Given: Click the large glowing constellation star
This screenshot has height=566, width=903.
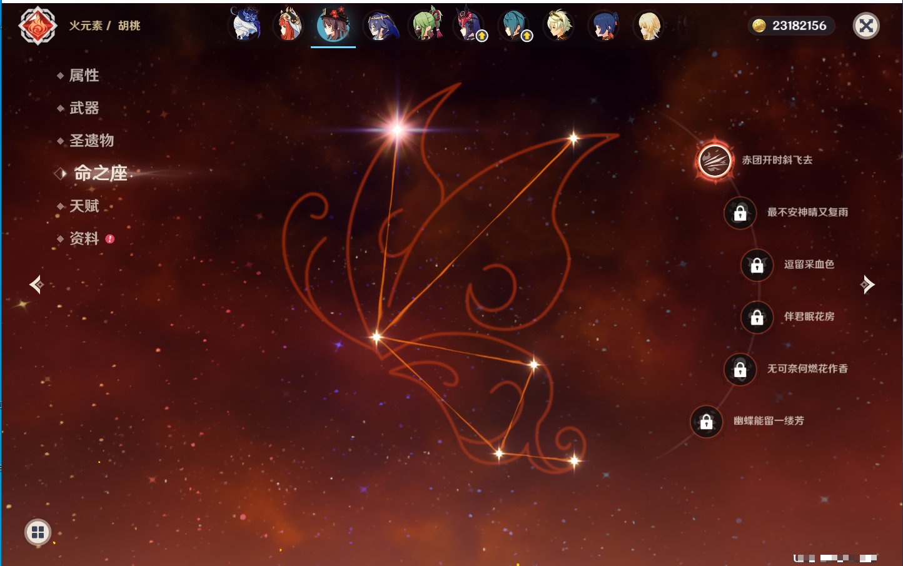Looking at the screenshot, I should (x=397, y=129).
